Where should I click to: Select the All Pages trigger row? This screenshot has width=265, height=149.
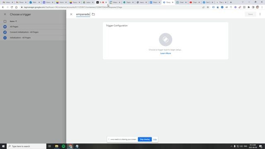click(33, 26)
